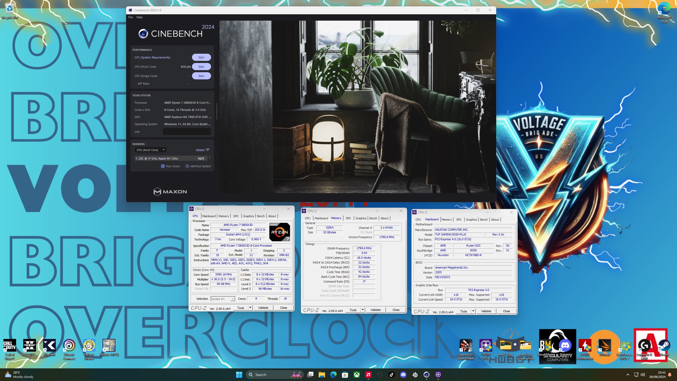
Task: Expand Tools dropdown arrow in Mainboard CPU-Z
Action: click(x=473, y=311)
